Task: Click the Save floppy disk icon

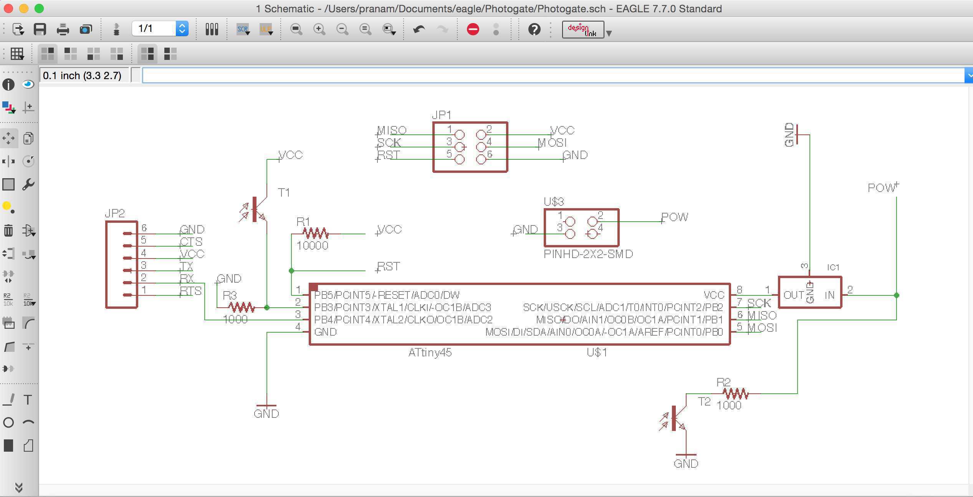Action: pos(40,29)
